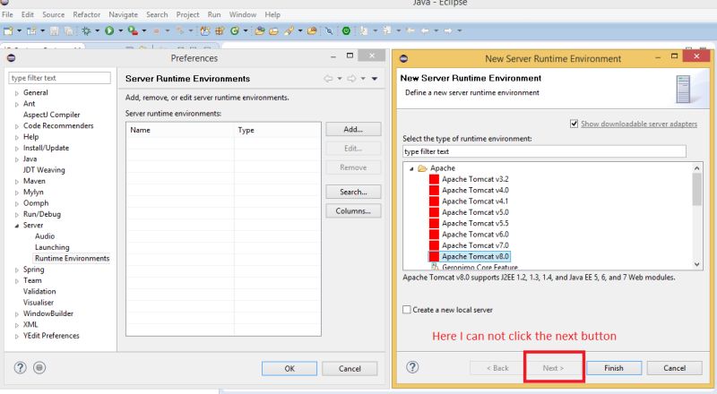
Task: Click OK in the Preferences dialog
Action: click(289, 368)
